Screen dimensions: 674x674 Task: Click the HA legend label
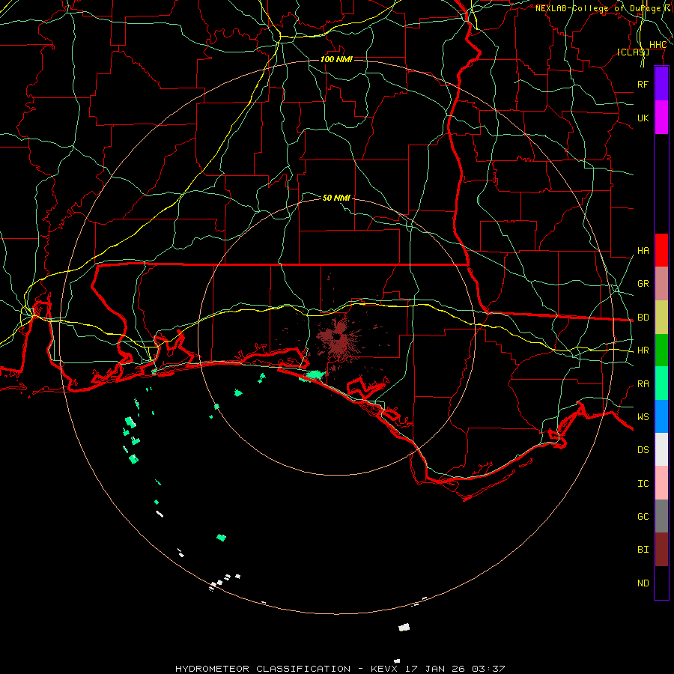[643, 251]
